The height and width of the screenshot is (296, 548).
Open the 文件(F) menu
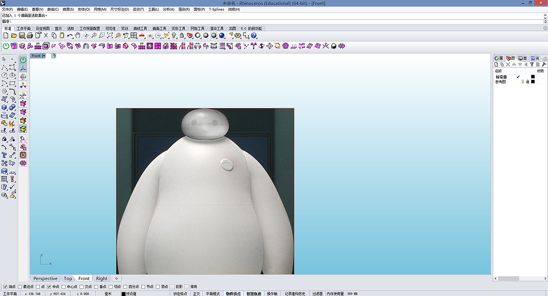click(7, 9)
